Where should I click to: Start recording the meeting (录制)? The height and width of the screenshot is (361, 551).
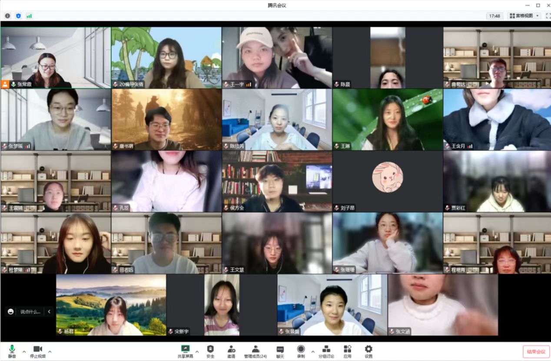pyautogui.click(x=301, y=351)
